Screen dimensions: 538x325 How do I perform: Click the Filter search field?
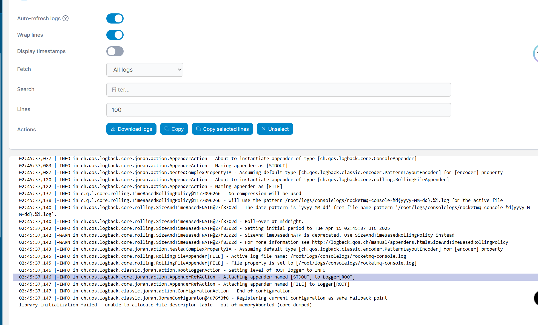[x=278, y=89]
